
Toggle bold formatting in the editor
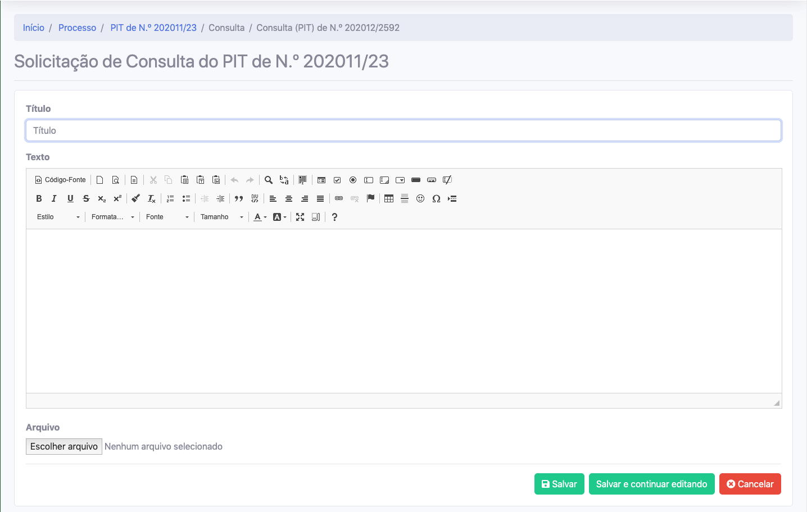pyautogui.click(x=39, y=198)
